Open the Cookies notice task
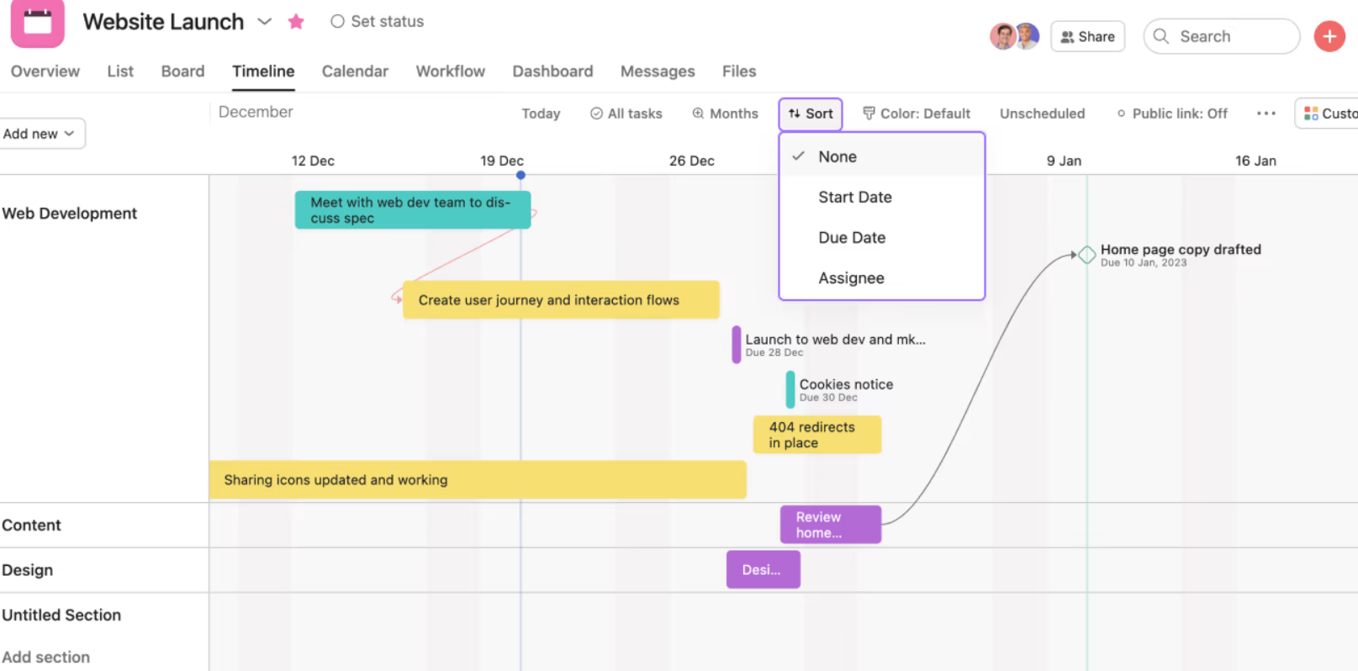1358x671 pixels. [839, 389]
